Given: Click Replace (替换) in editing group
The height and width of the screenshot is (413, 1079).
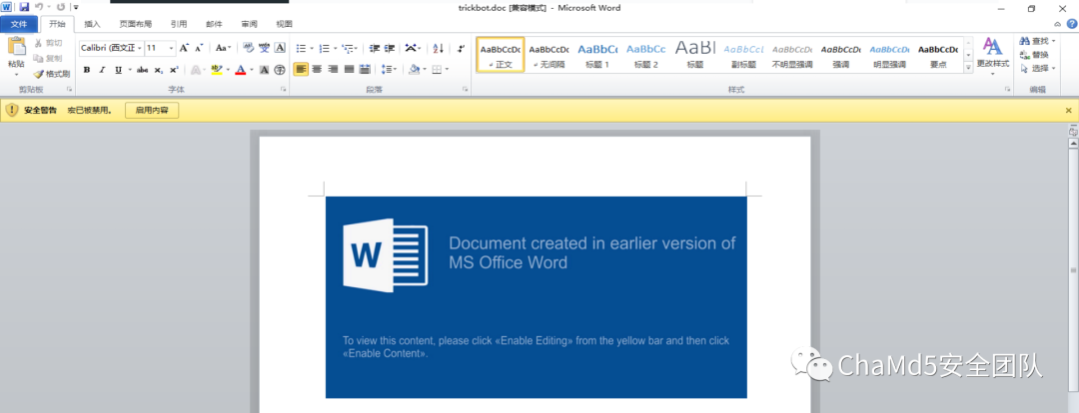Looking at the screenshot, I should click(1035, 55).
